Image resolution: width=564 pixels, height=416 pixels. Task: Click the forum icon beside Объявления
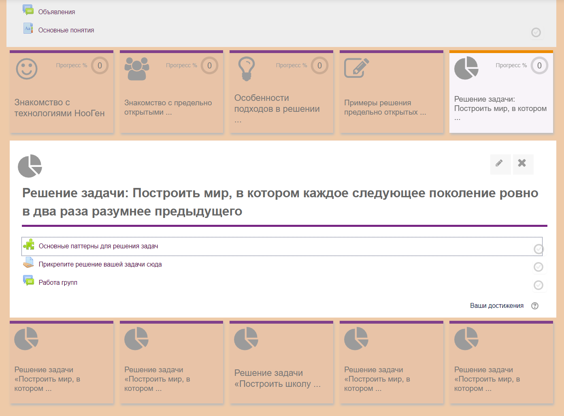click(28, 11)
